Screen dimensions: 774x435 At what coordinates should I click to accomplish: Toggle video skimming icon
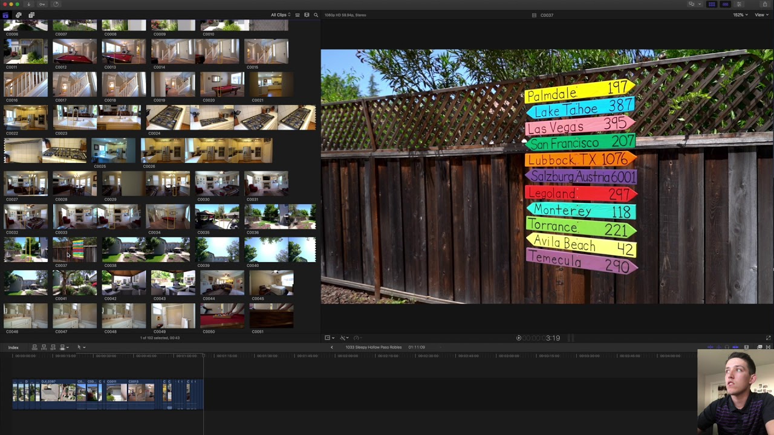(710, 347)
